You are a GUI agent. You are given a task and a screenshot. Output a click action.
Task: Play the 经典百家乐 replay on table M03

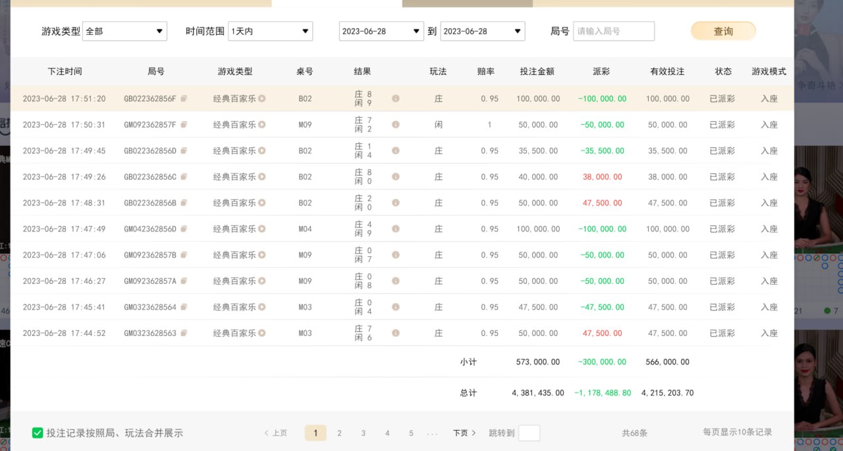261,307
